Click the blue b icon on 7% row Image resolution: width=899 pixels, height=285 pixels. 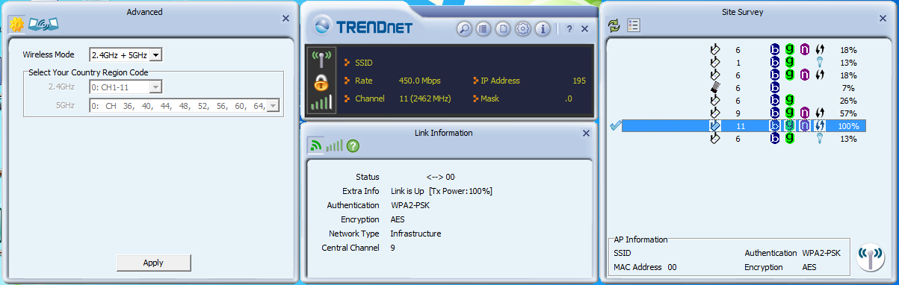click(x=775, y=88)
